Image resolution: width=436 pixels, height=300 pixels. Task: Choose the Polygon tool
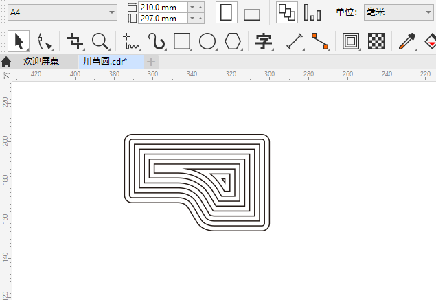tap(233, 41)
